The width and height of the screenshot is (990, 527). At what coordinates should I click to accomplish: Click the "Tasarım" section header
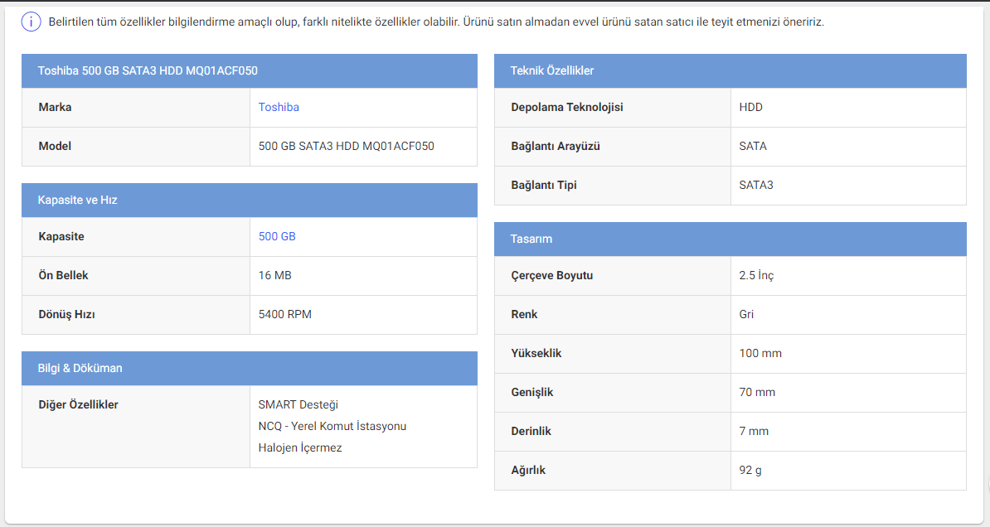point(730,239)
